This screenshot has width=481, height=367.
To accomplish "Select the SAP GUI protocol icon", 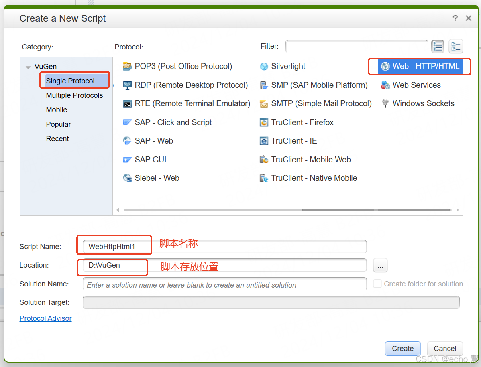I will point(127,160).
